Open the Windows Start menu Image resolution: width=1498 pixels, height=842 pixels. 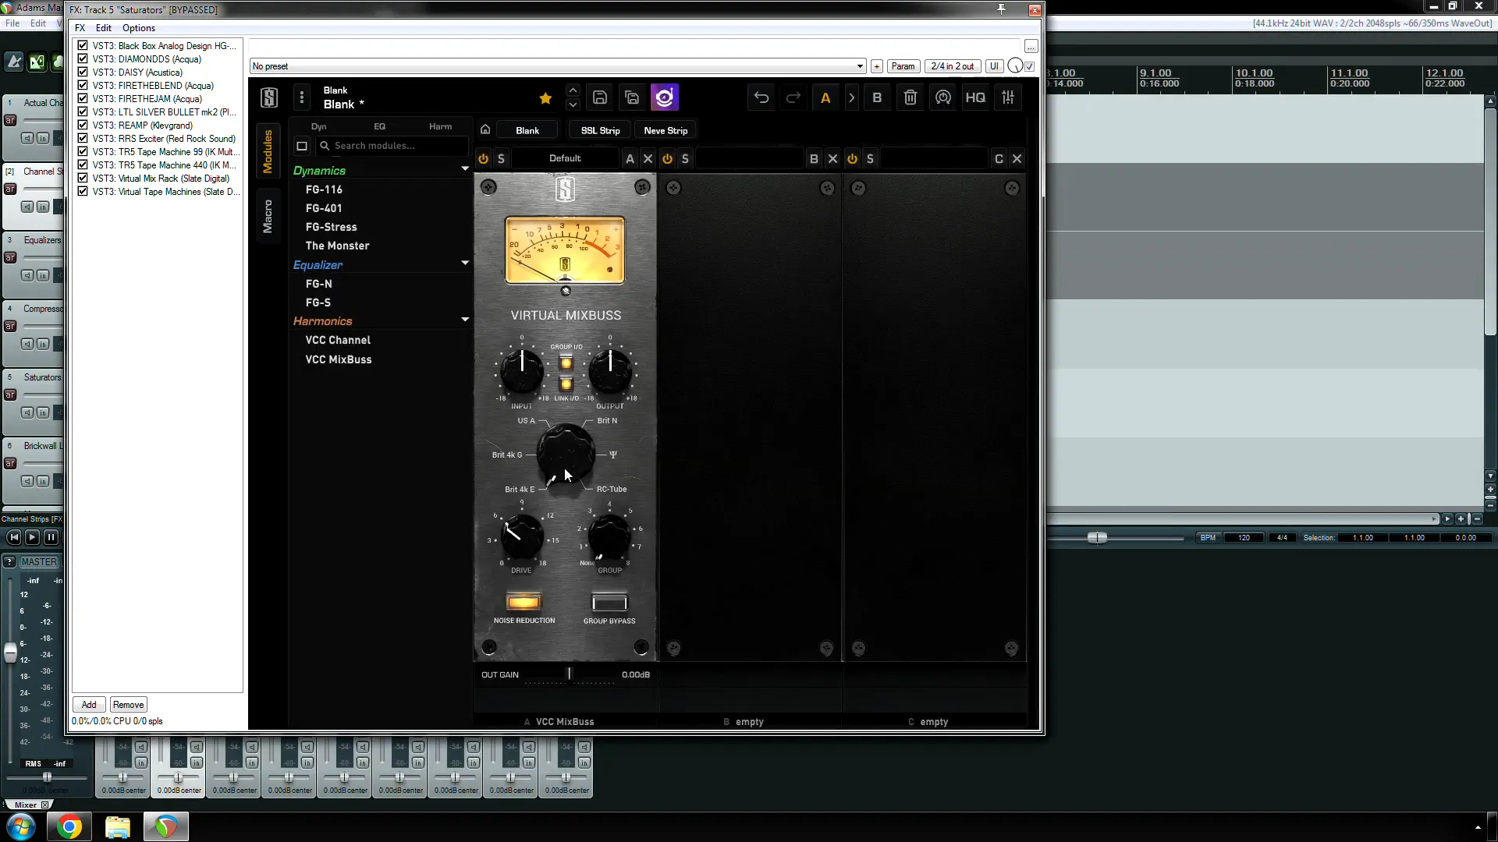point(21,826)
